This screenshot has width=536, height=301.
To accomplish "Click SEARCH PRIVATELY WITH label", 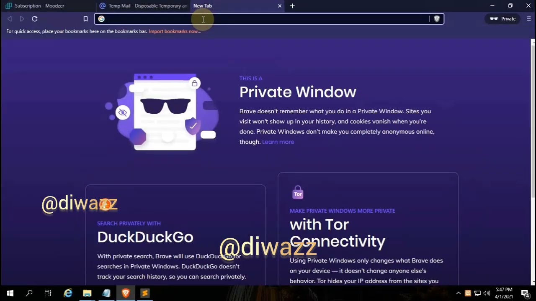I will 129,223.
